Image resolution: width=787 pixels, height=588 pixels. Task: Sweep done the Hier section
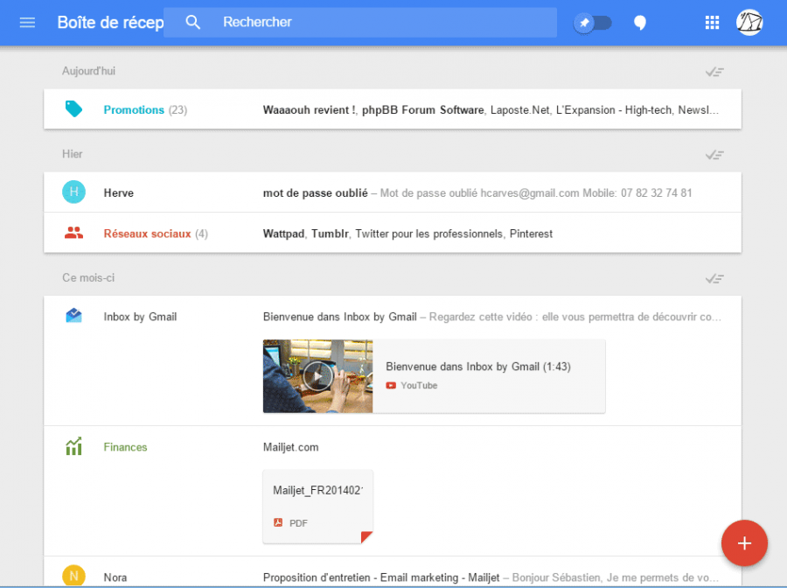coord(714,154)
